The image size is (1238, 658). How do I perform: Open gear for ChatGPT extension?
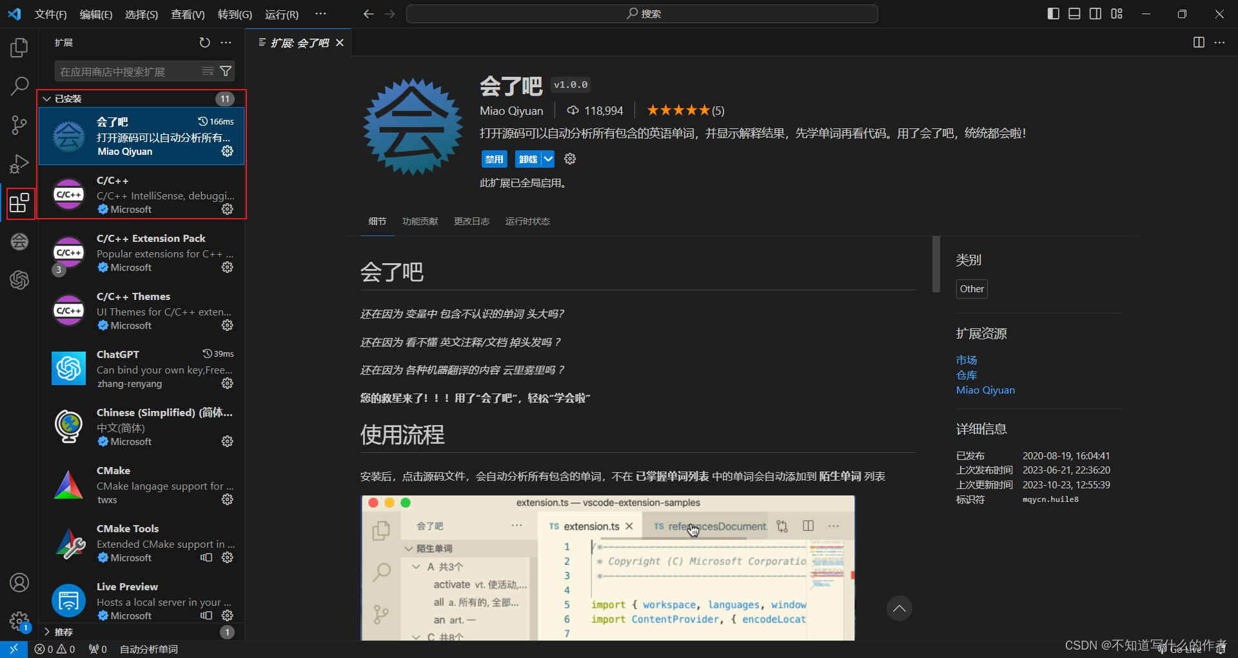pyautogui.click(x=228, y=383)
